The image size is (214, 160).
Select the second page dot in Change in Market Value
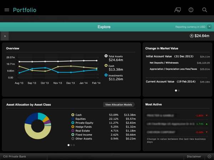pyautogui.click(x=179, y=90)
